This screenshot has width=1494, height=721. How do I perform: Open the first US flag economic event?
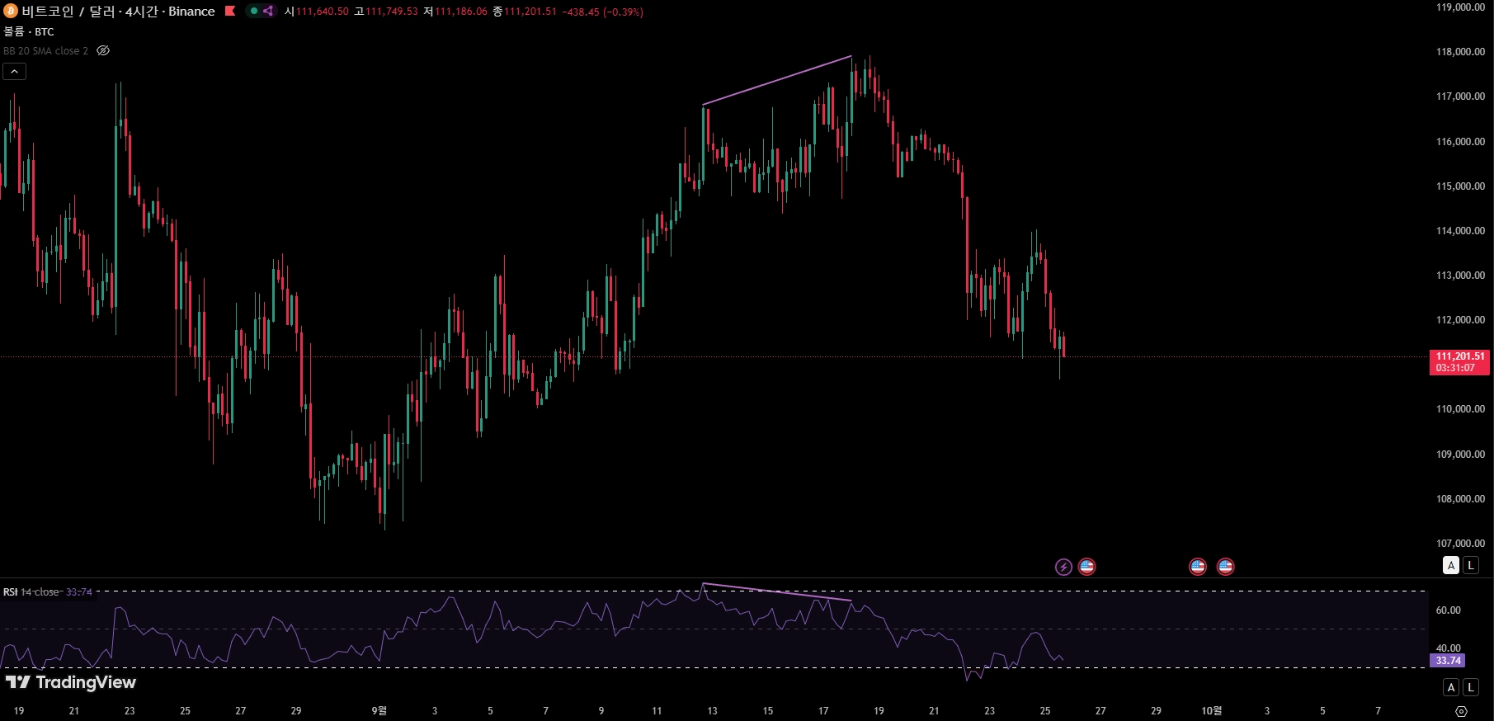(1086, 567)
